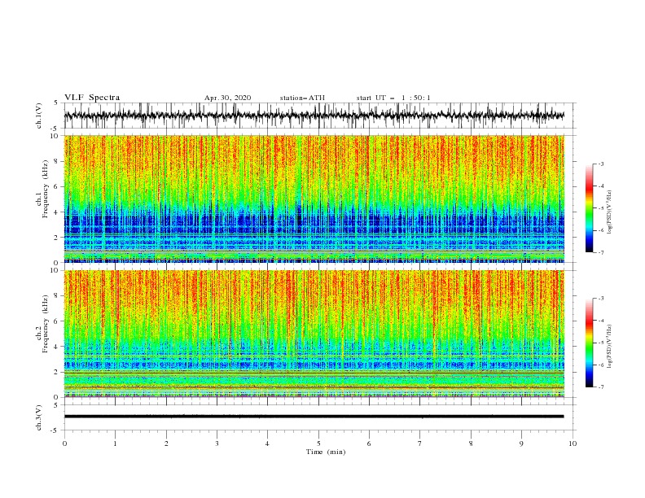Click the "6" kHz tick of ch.2 spectrogram
Image resolution: width=645 pixels, height=498 pixels.
point(57,321)
